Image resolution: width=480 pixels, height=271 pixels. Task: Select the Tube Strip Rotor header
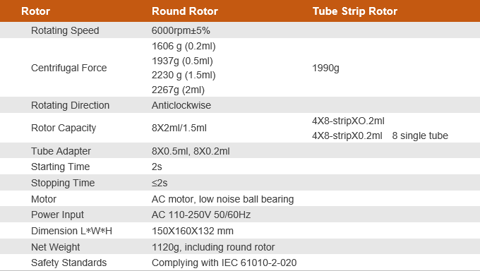(x=355, y=11)
